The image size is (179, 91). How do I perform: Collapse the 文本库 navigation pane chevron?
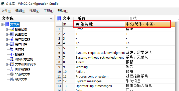51,18
